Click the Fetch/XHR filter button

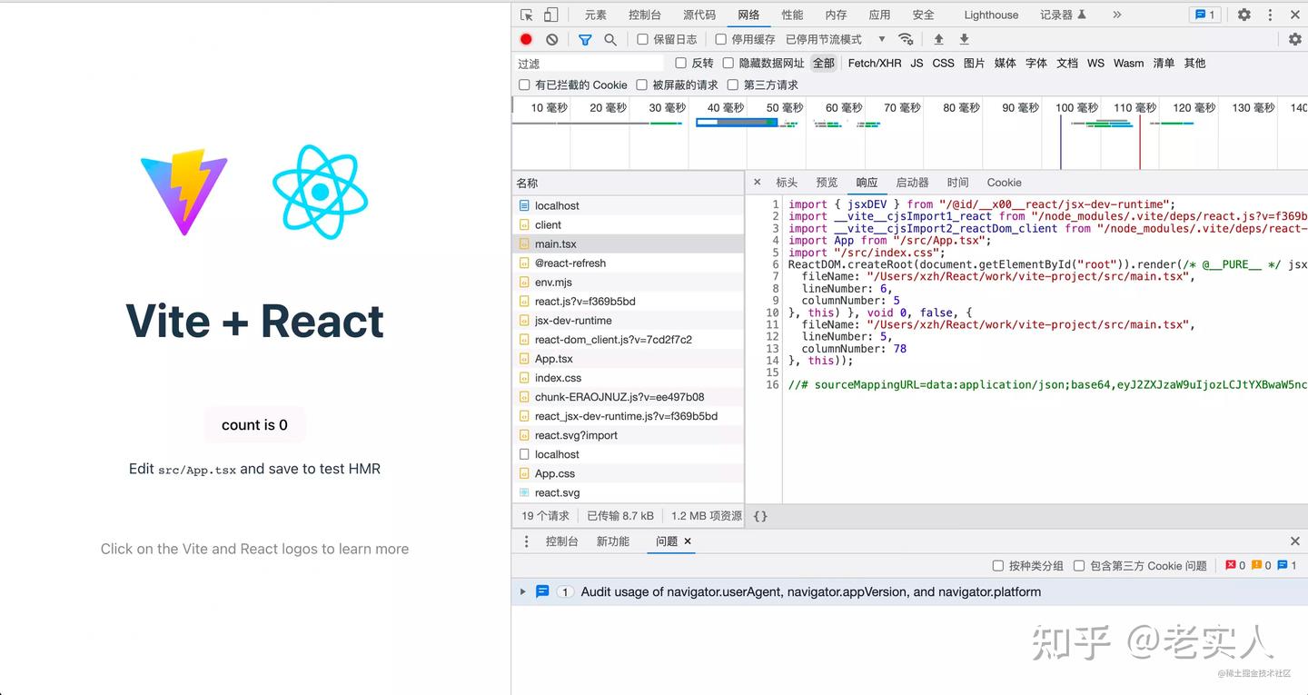point(874,63)
